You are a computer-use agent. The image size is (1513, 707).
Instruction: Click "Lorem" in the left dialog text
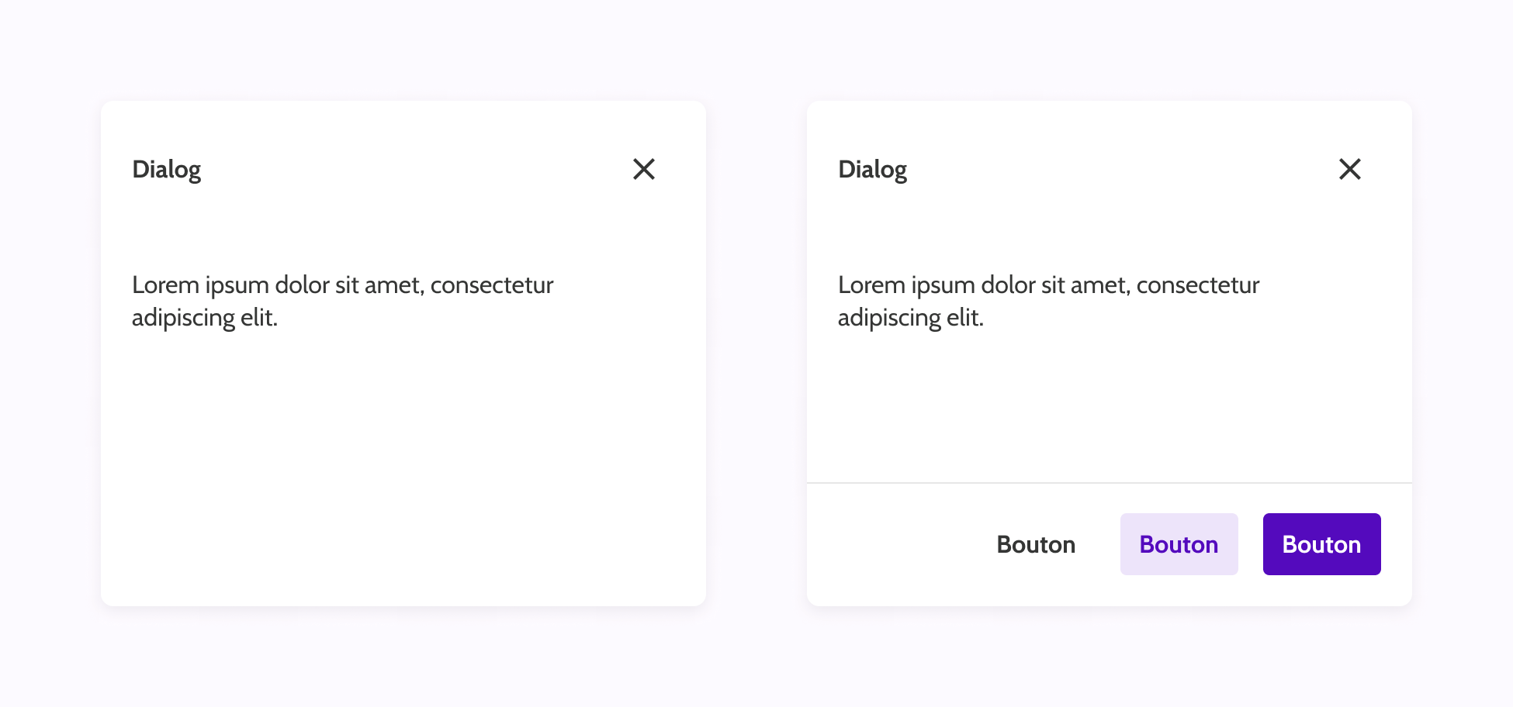[165, 285]
